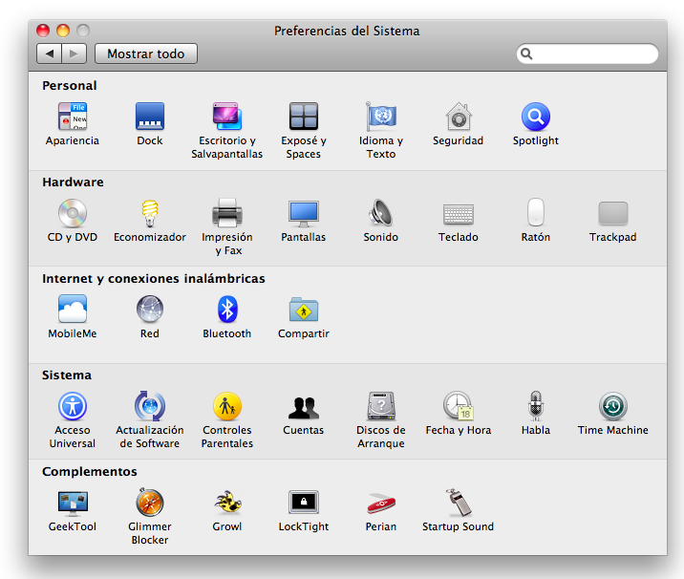Click the search field in the toolbar
Image resolution: width=684 pixels, height=579 pixels.
point(588,54)
